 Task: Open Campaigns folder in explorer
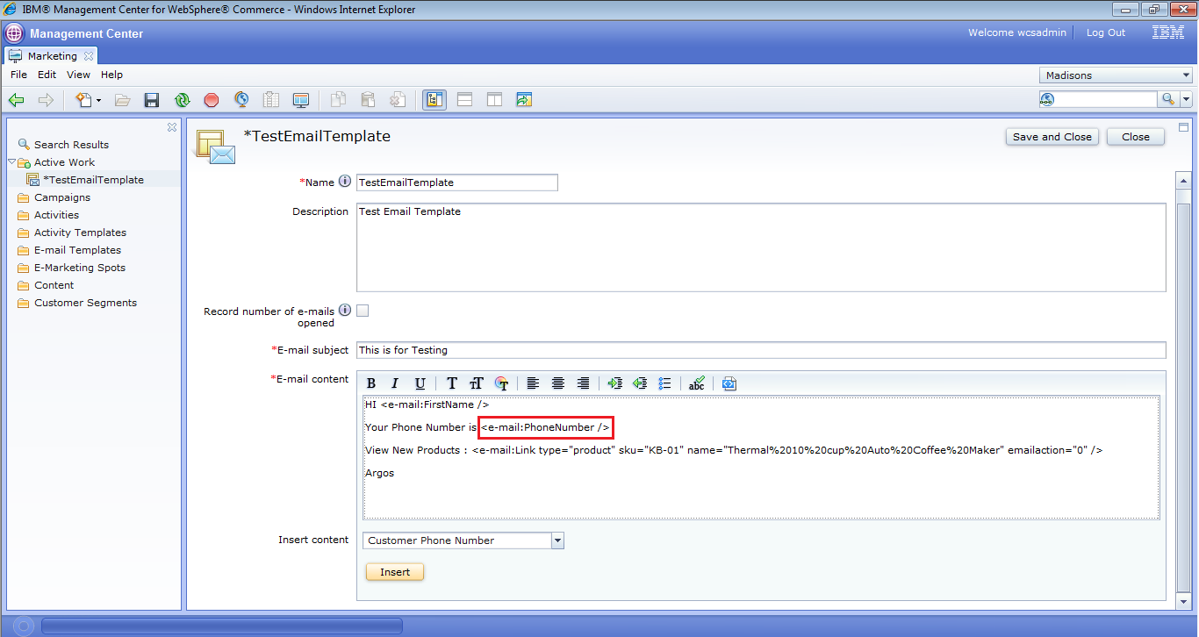point(62,197)
